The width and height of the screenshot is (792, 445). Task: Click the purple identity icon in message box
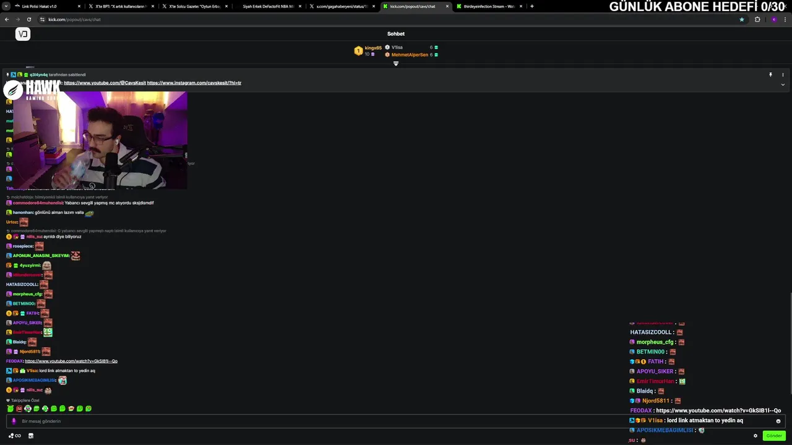point(14,421)
